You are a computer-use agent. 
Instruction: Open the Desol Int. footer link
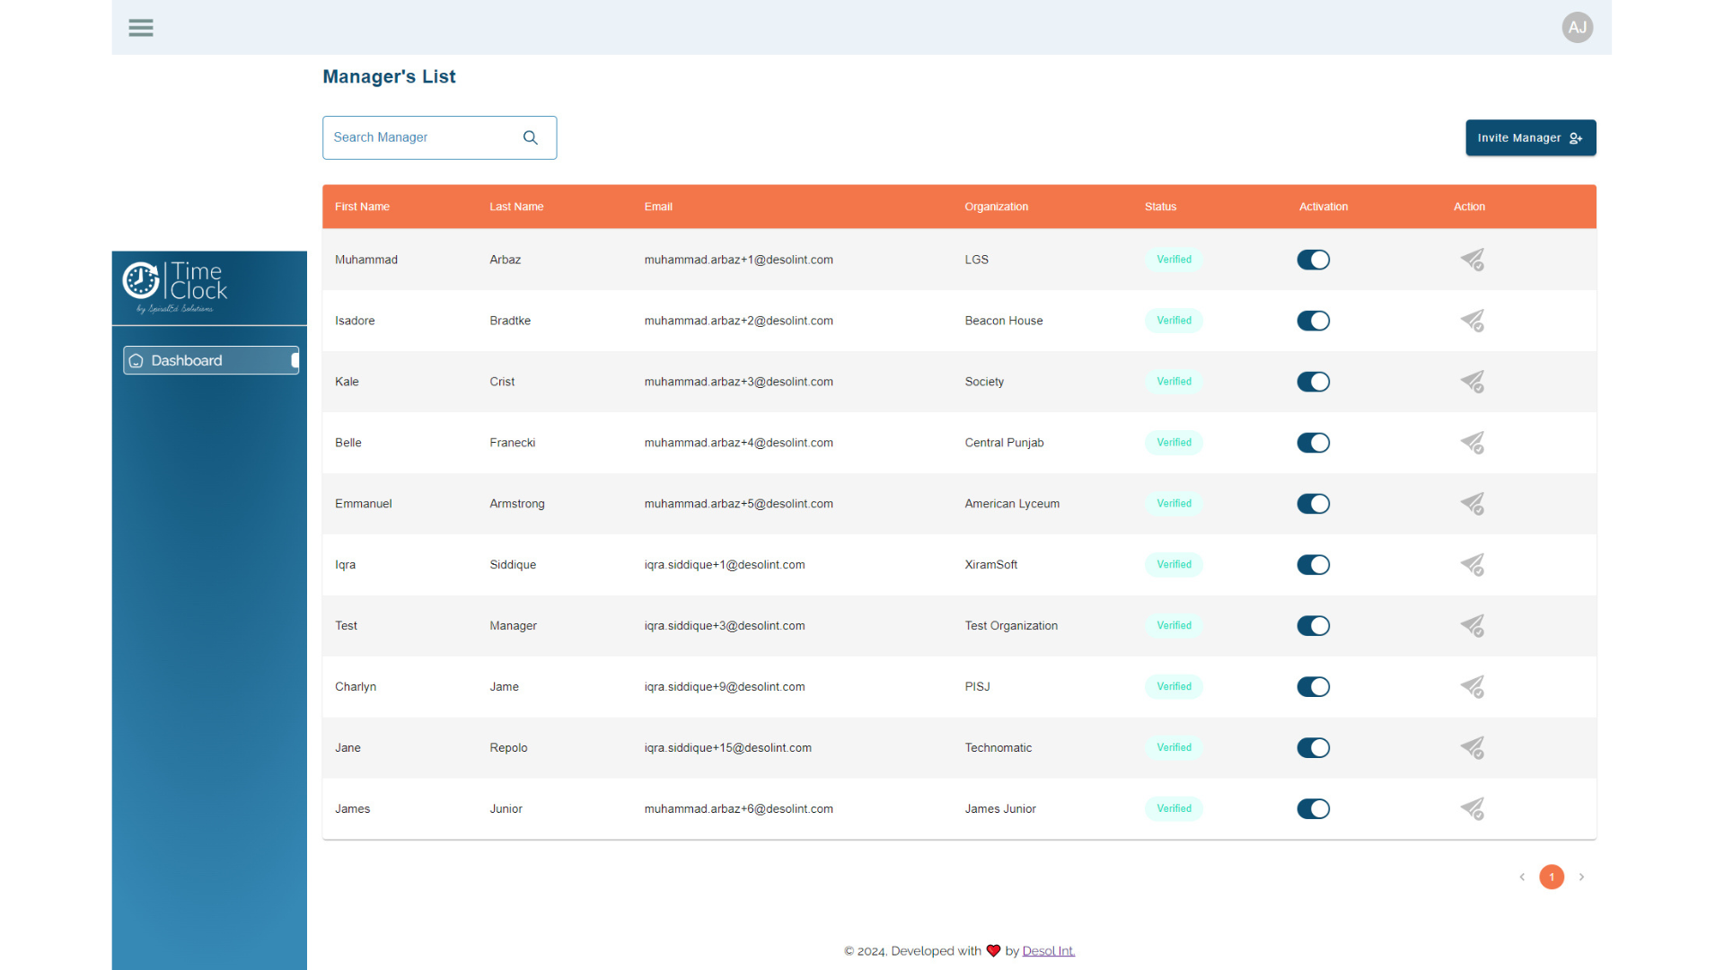(x=1048, y=951)
